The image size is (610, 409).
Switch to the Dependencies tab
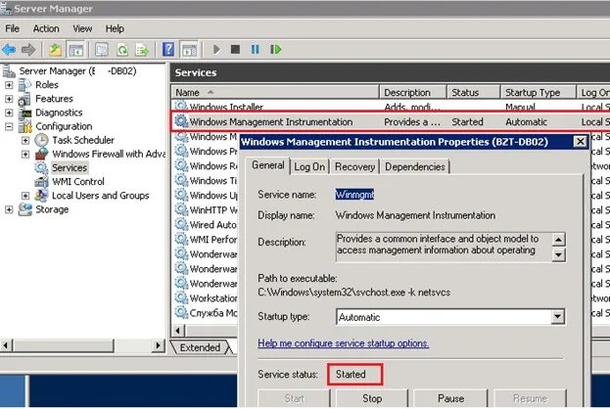click(415, 166)
